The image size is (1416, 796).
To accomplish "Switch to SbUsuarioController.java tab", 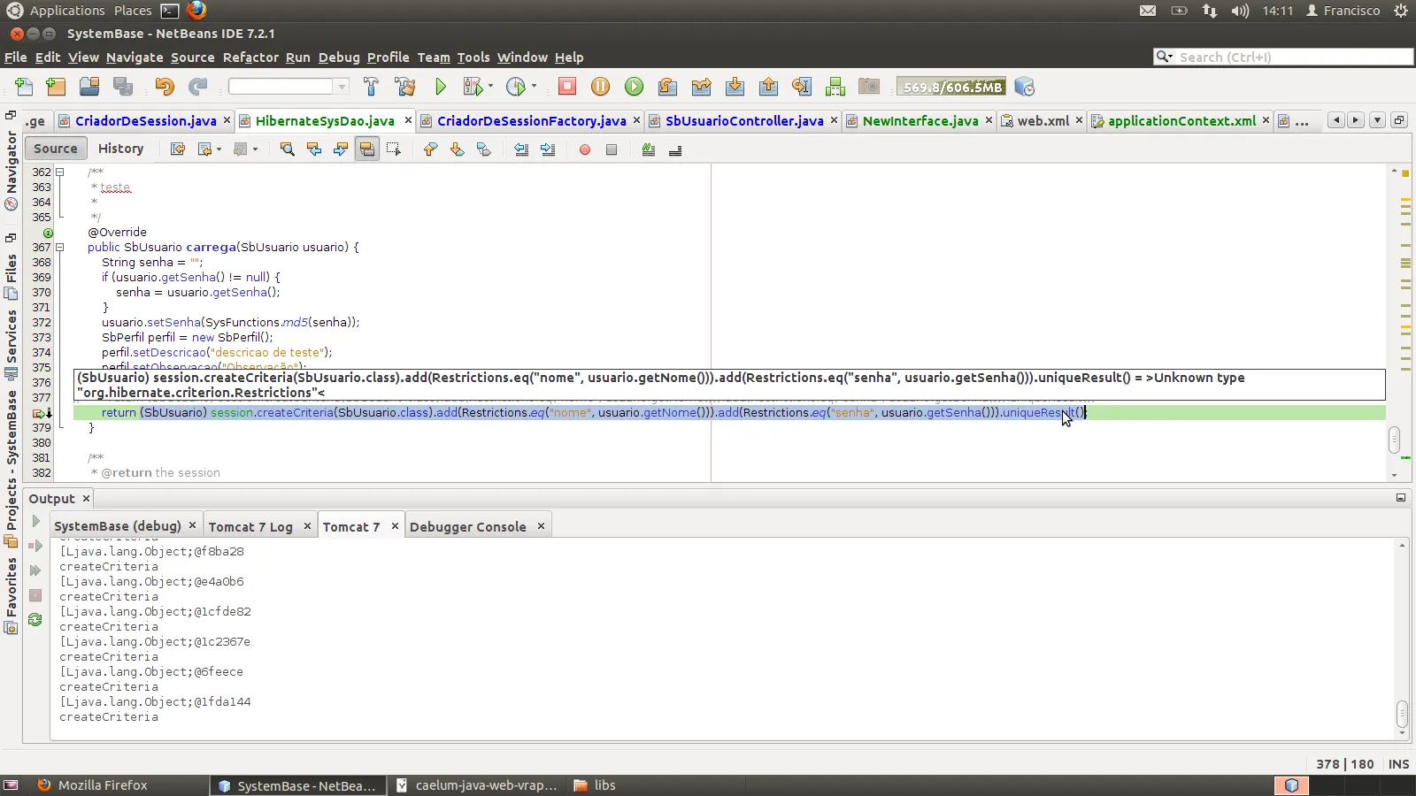I will coord(744,121).
